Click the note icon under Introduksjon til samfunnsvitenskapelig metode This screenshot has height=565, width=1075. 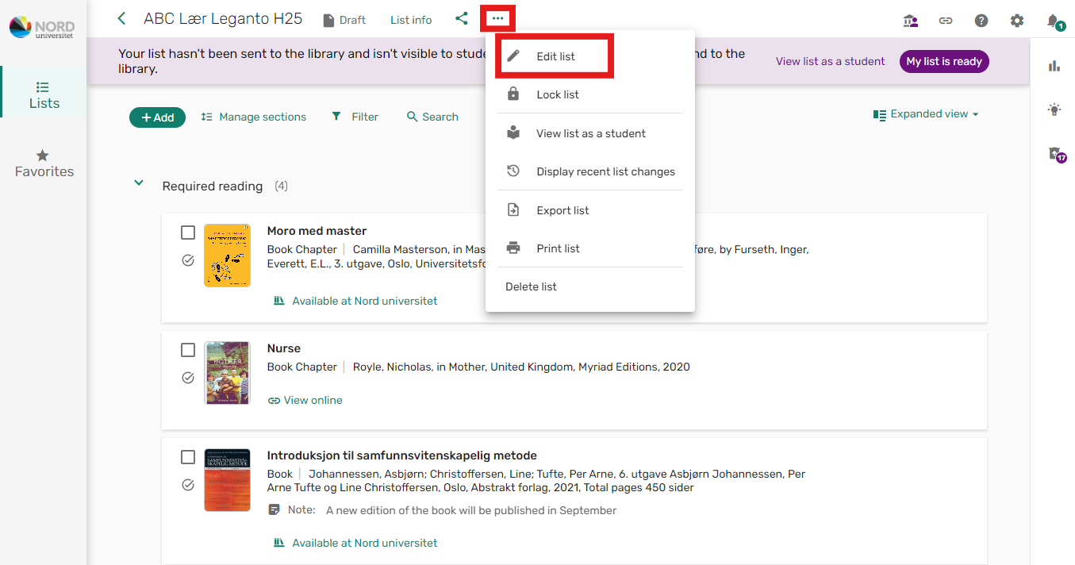[x=275, y=509]
